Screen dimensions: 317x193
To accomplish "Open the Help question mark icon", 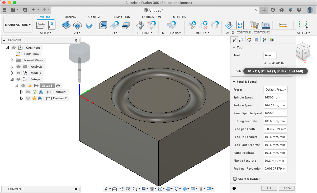I will [299, 10].
